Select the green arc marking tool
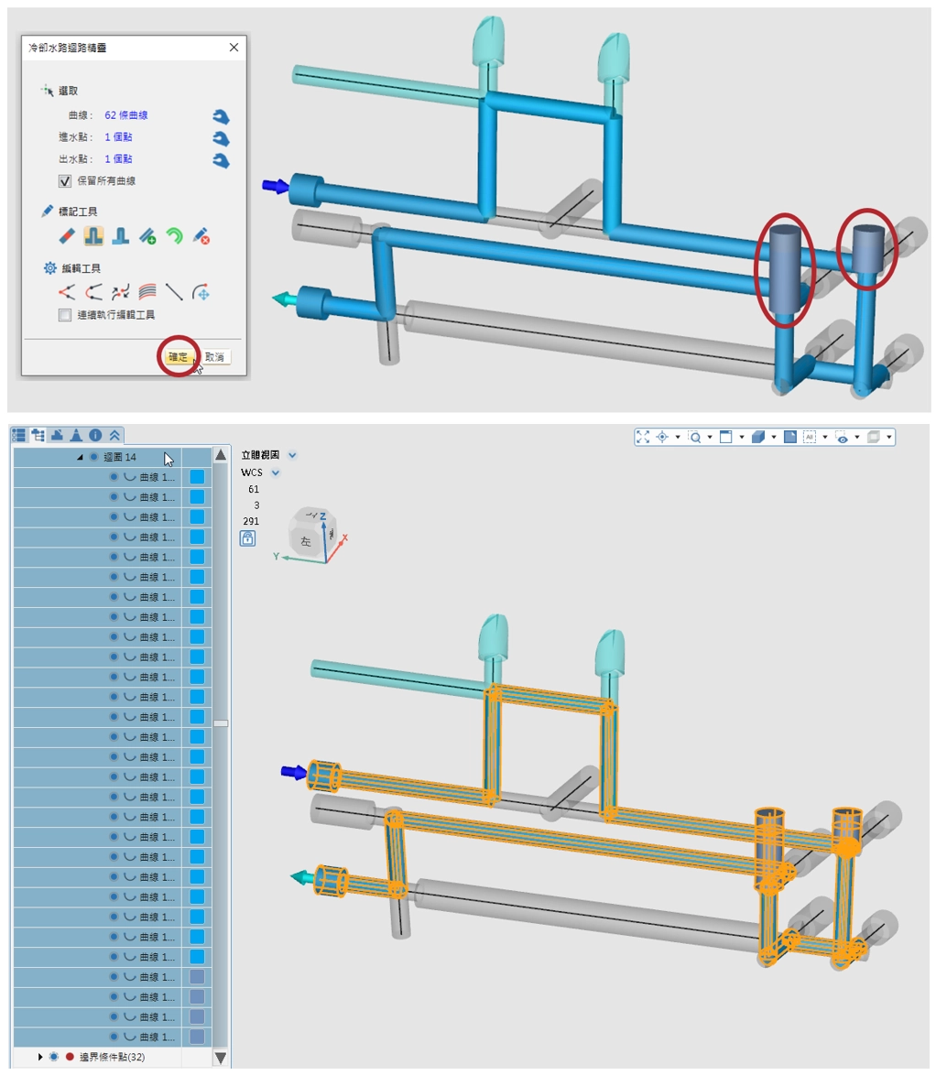 coord(174,236)
